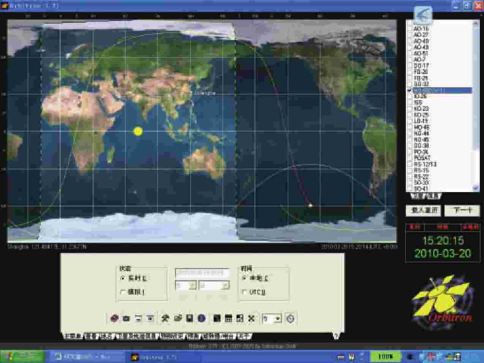
Task: Click the open folder icon in the toolbar
Action: [x=178, y=319]
